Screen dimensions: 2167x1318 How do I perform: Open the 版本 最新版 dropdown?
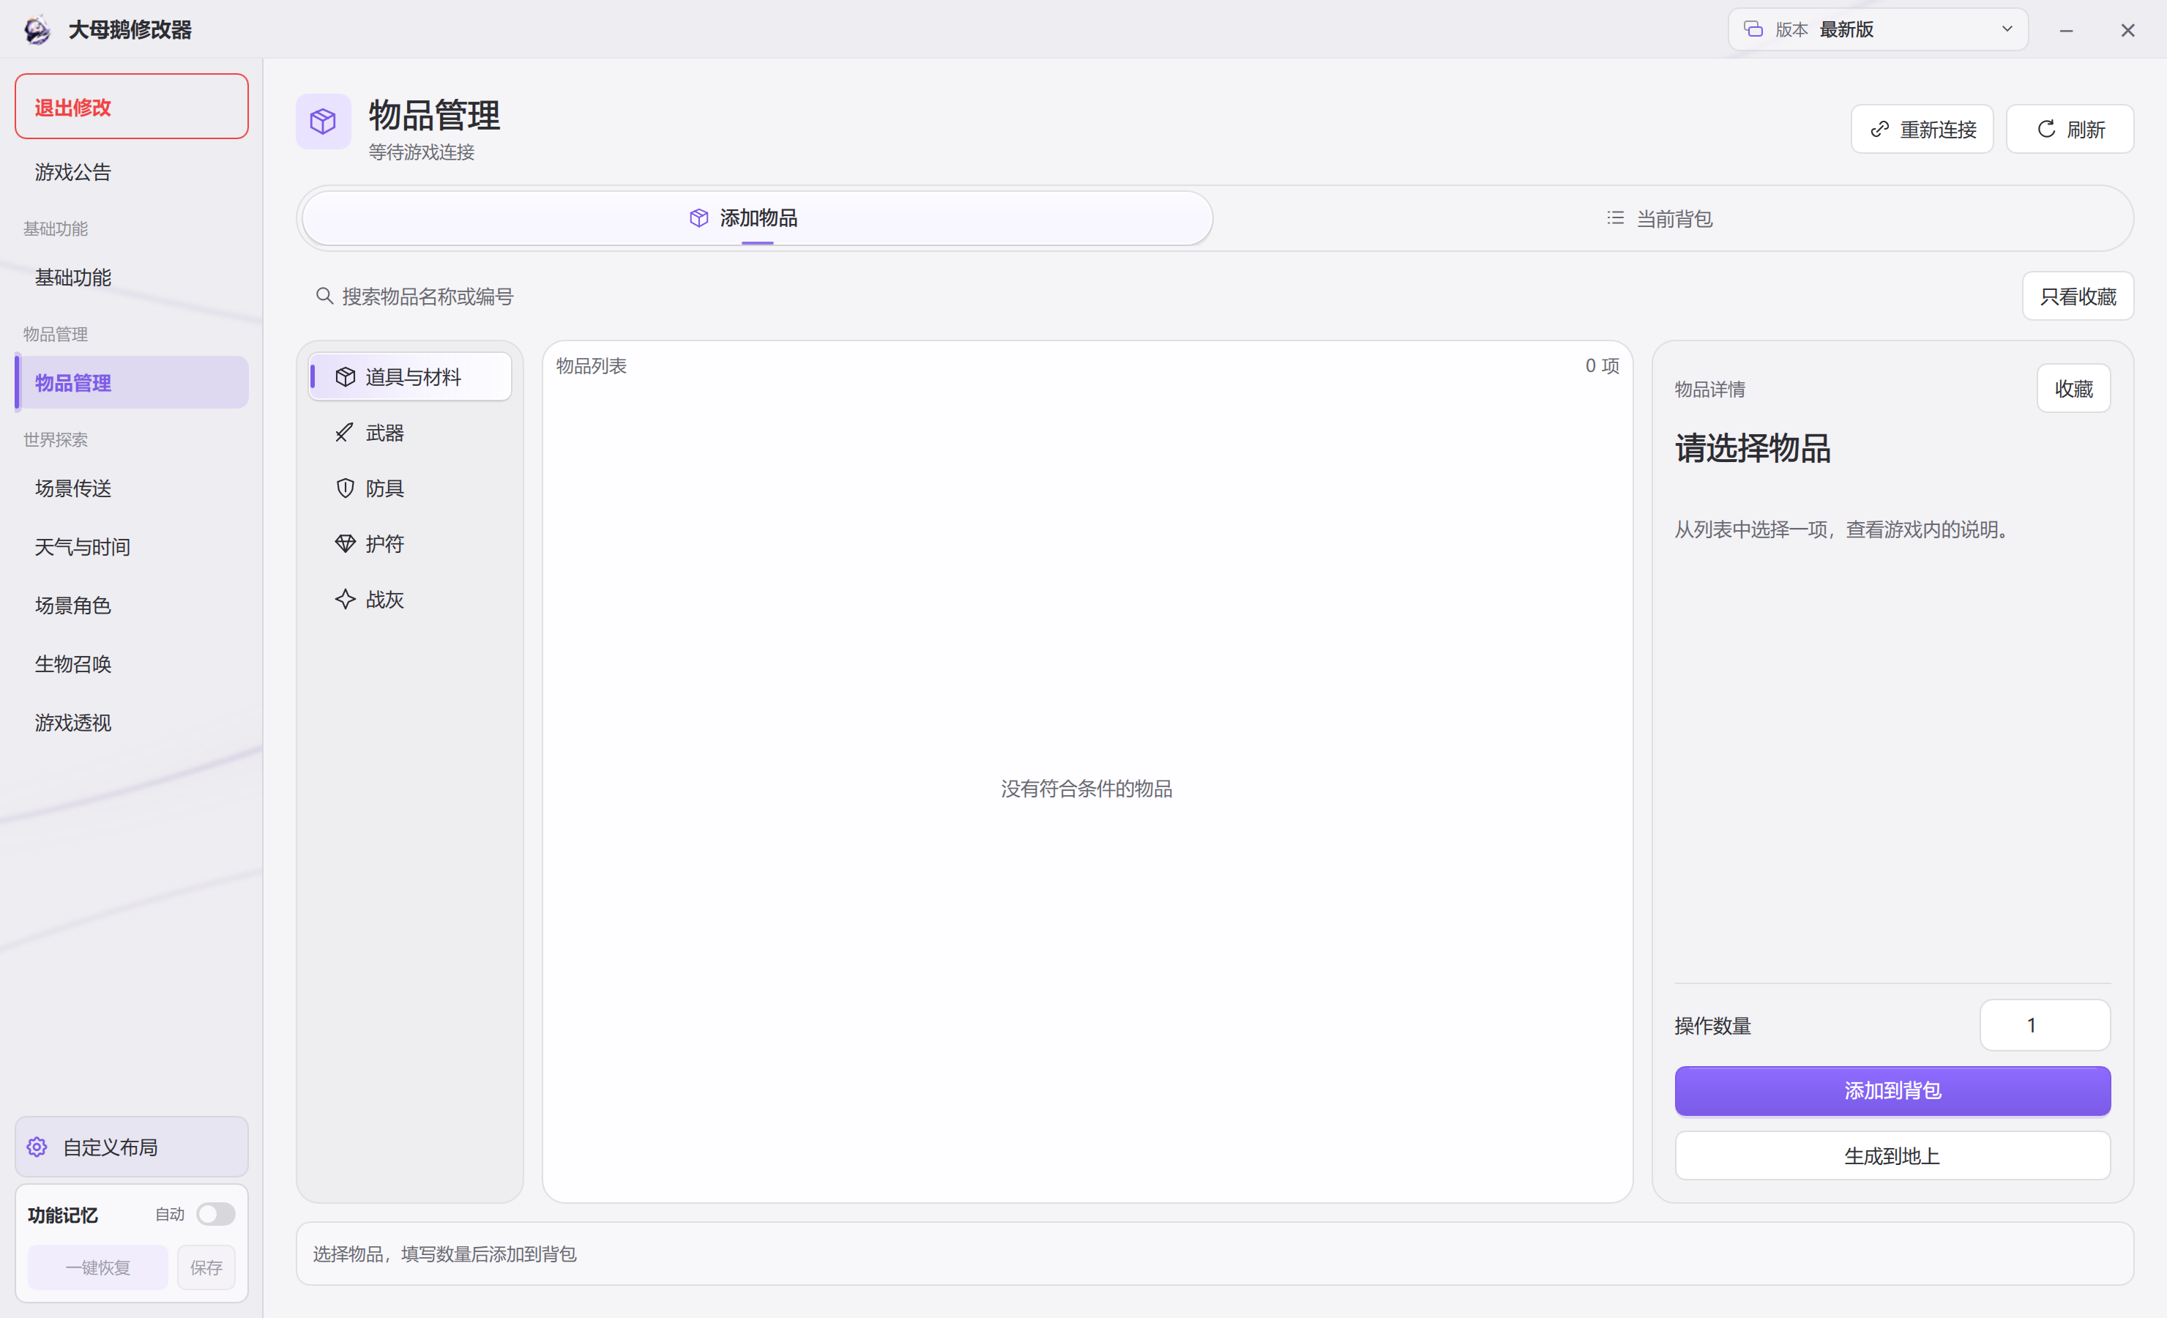1878,29
